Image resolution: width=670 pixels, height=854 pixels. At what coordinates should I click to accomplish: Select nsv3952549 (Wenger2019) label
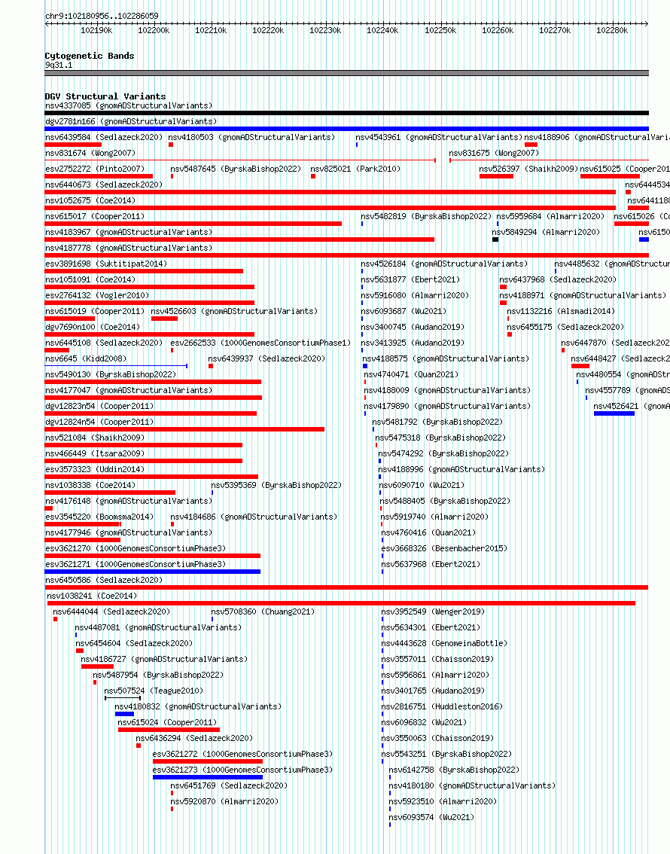click(x=433, y=611)
